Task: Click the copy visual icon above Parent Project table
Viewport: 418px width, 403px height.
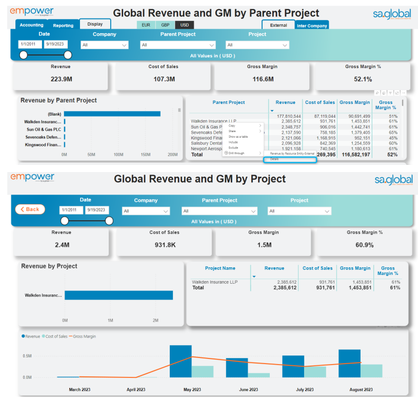Action: [384, 93]
